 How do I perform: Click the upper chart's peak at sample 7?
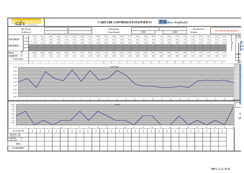pos(72,70)
